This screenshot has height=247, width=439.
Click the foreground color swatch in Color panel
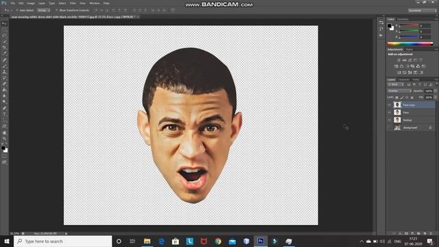pyautogui.click(x=389, y=26)
